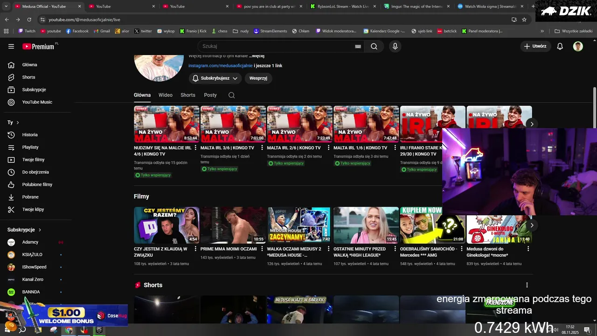Click the page vertical scrollbar

pos(595,107)
